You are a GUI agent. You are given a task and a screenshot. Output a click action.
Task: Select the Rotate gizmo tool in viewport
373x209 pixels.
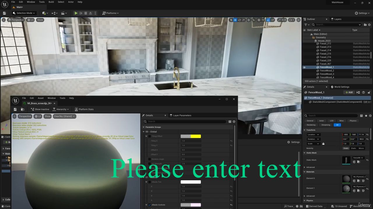[240, 20]
